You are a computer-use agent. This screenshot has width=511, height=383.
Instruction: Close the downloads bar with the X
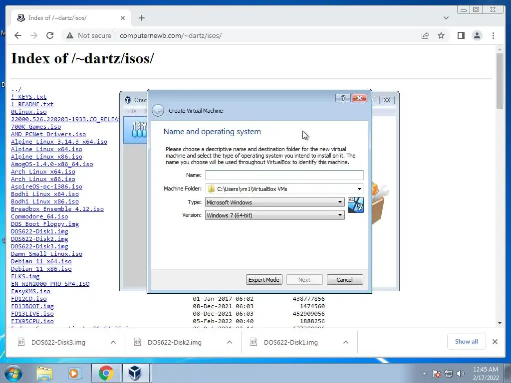495,342
